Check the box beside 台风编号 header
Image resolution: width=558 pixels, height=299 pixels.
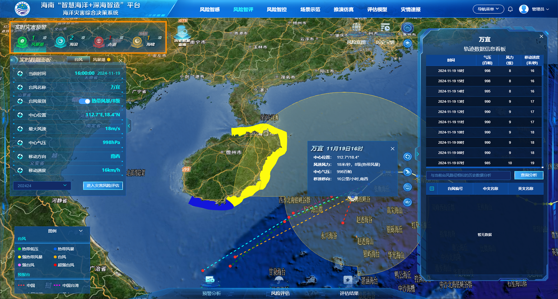click(x=432, y=188)
